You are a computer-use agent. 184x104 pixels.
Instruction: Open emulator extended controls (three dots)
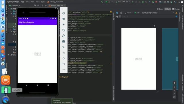click(64, 70)
